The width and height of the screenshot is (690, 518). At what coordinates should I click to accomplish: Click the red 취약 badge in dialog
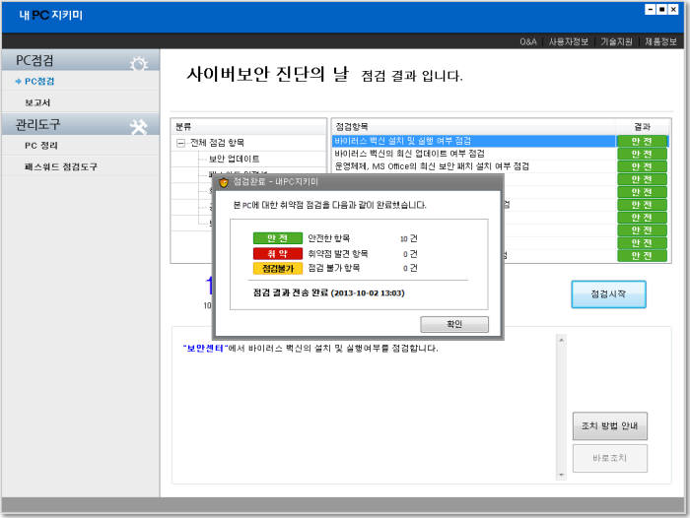278,254
